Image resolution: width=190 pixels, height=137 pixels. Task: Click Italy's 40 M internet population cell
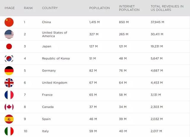[x=123, y=131]
